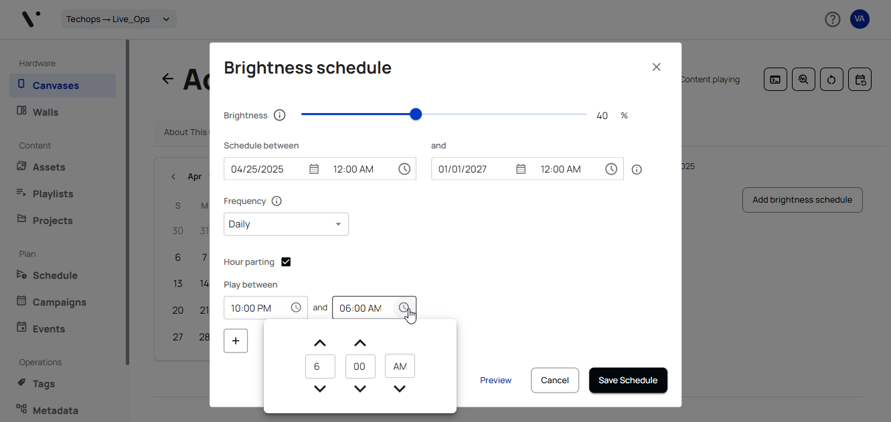Click the Save Schedule button
The image size is (891, 422).
(628, 380)
